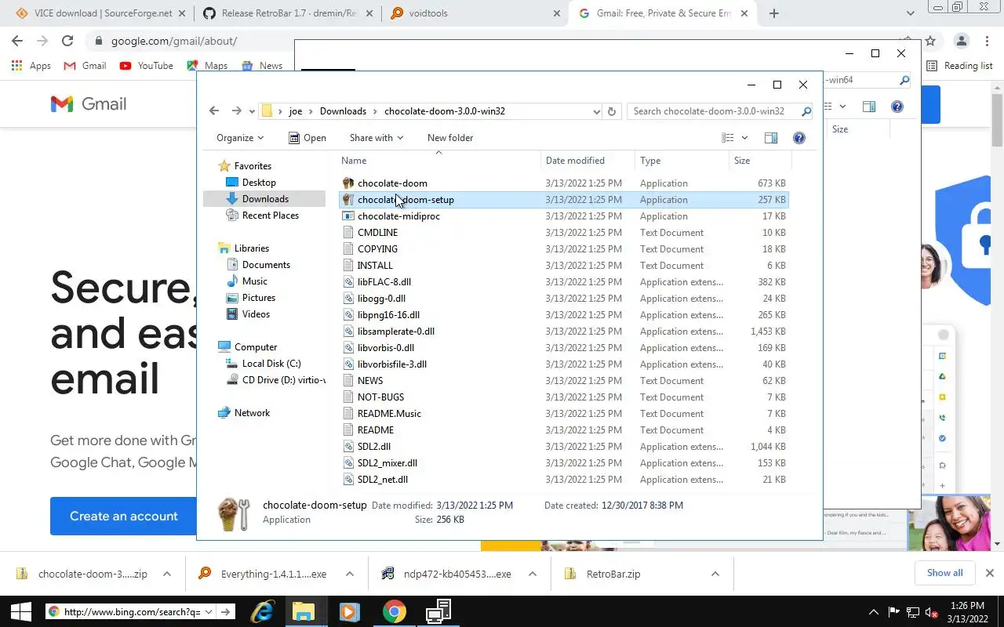Sort by the Type column header
1004x627 pixels.
[682, 160]
